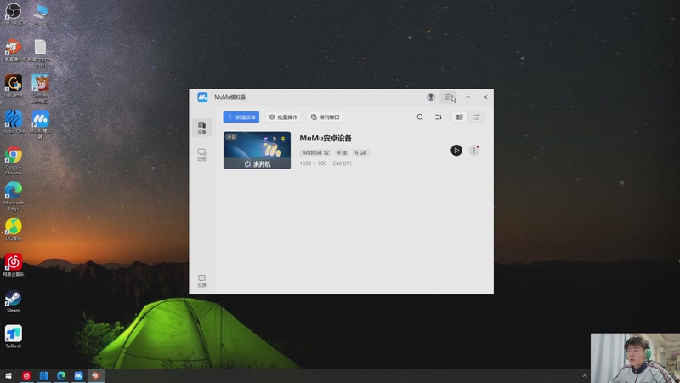Click the MuMu安卓设备 device name
The image size is (680, 383).
point(326,138)
